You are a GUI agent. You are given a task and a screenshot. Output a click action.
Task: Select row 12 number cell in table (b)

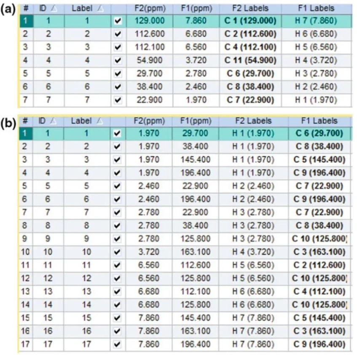pos(25,278)
